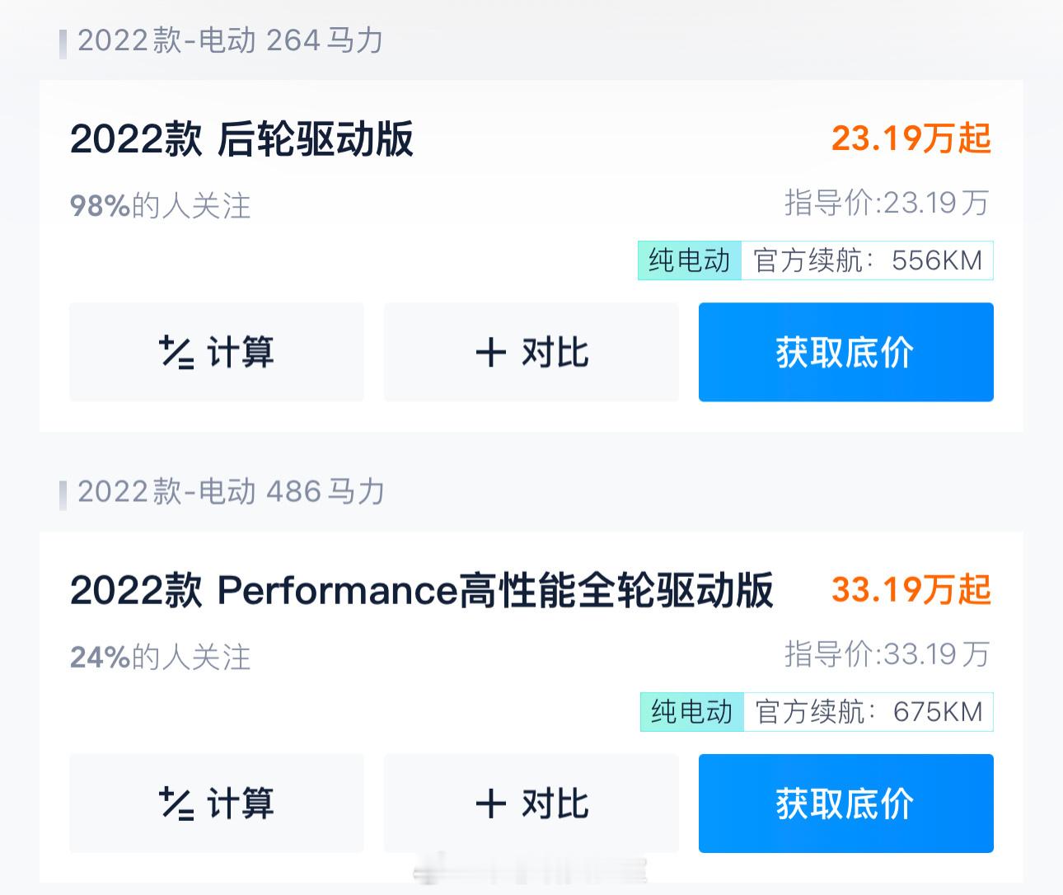The height and width of the screenshot is (895, 1063).
Task: Tap the 官方续航: 675KM label
Action: pos(869,712)
